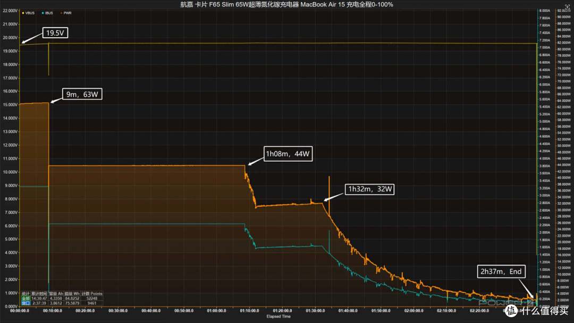
Task: Click the 4.3350 Ah capacity value
Action: pos(56,299)
